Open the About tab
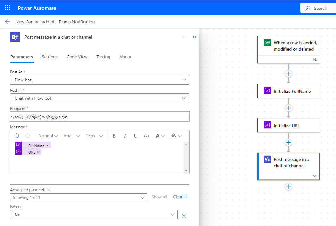Image resolution: width=336 pixels, height=226 pixels. 125,57
